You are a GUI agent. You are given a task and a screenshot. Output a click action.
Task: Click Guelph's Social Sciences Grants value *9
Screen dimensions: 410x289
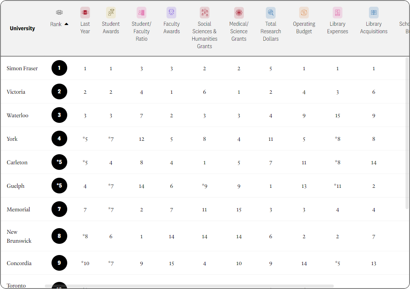pyautogui.click(x=205, y=186)
